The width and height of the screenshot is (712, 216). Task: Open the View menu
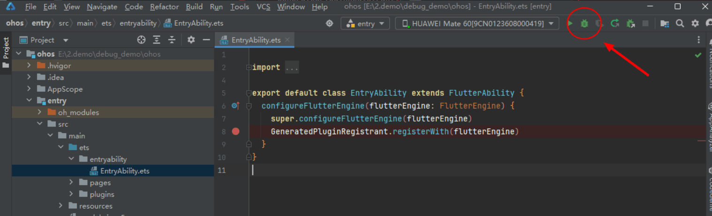pos(72,7)
